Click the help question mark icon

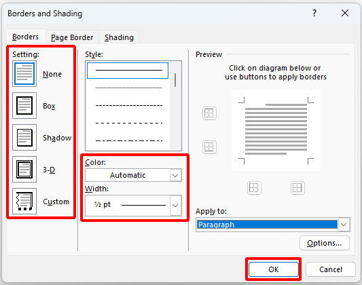point(314,13)
